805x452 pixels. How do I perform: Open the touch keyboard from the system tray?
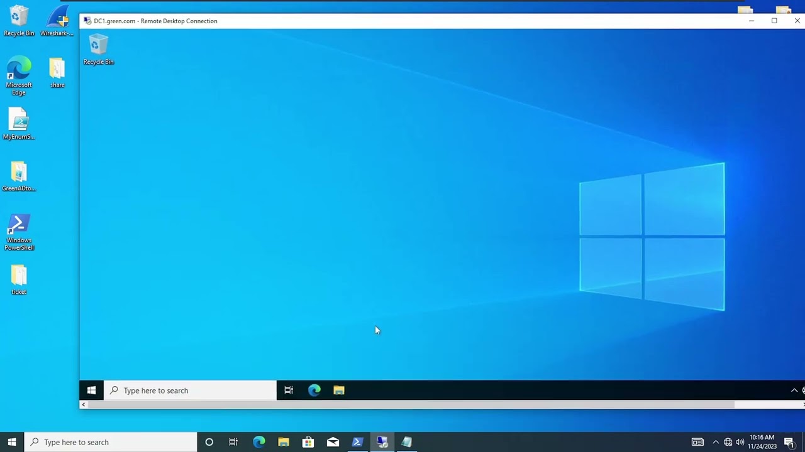click(697, 442)
